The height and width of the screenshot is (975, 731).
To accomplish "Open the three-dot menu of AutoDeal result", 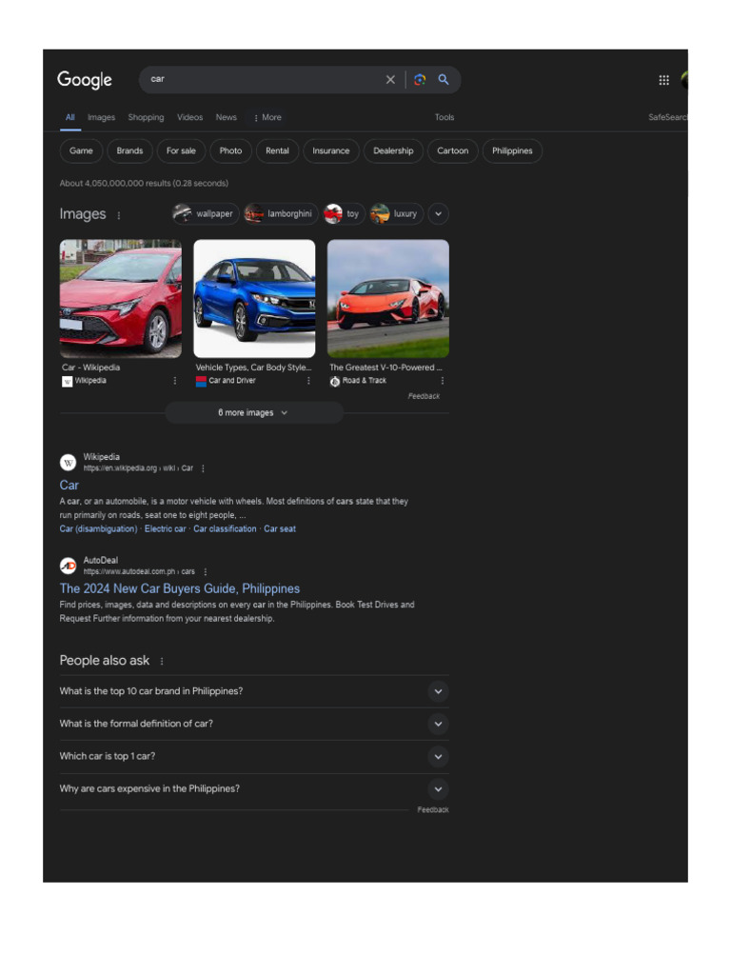I will pyautogui.click(x=206, y=571).
